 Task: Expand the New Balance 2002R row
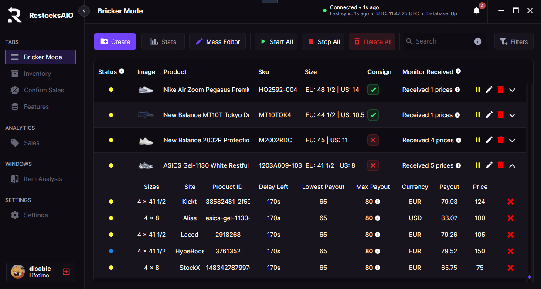(x=512, y=141)
